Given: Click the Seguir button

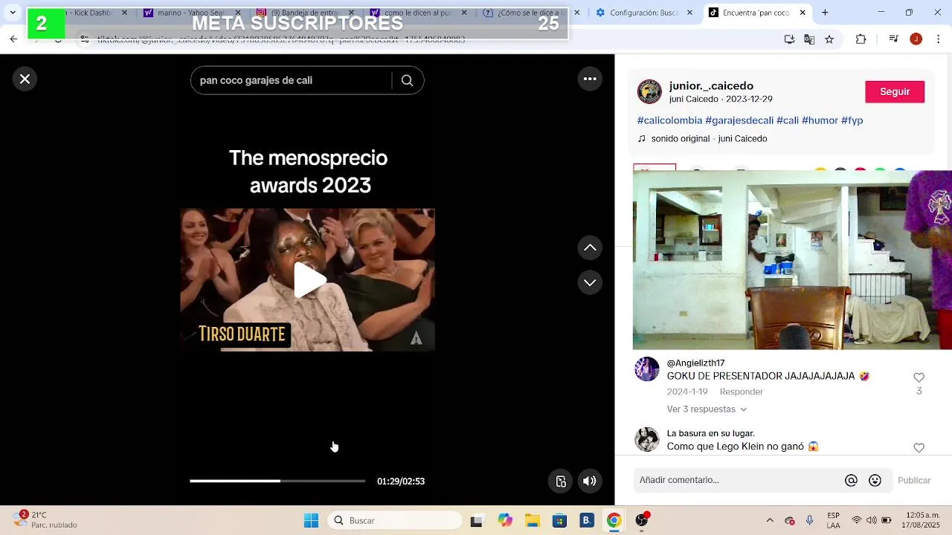Looking at the screenshot, I should pos(895,91).
